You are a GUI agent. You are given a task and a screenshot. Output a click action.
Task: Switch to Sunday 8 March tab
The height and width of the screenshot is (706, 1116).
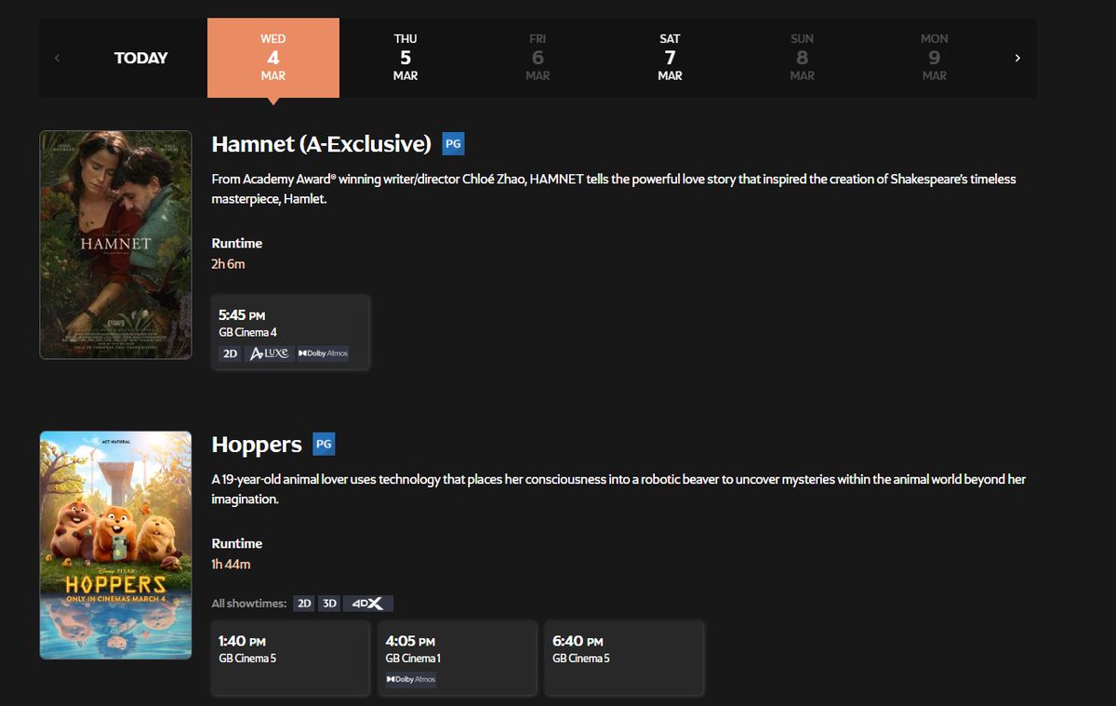(x=802, y=58)
